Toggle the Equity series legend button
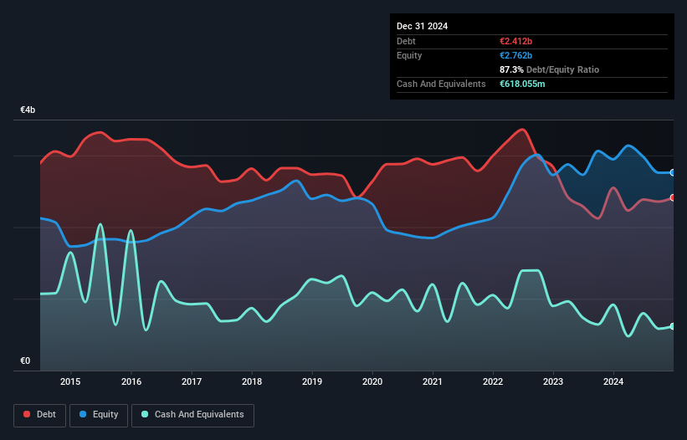Image resolution: width=687 pixels, height=440 pixels. point(99,415)
